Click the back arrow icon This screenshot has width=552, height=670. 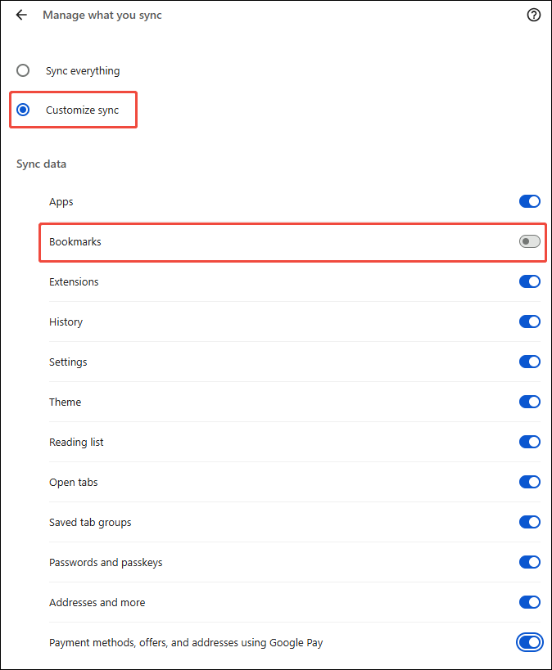pyautogui.click(x=21, y=15)
